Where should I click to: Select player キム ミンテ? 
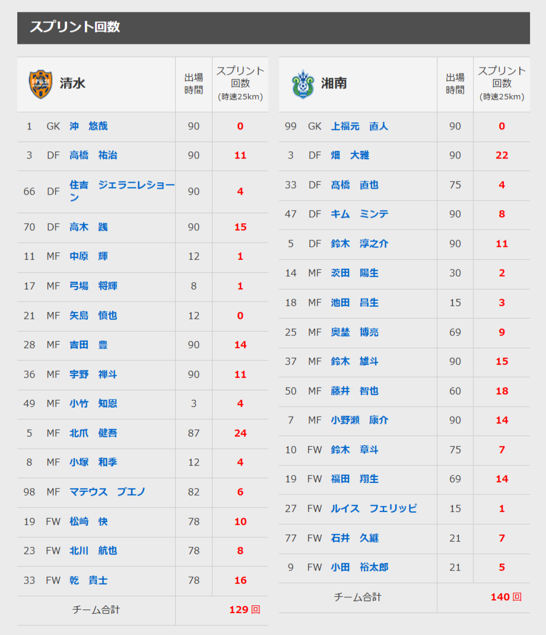[x=359, y=214]
